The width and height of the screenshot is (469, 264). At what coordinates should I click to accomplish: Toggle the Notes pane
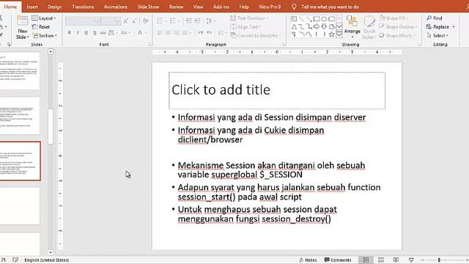coord(308,260)
